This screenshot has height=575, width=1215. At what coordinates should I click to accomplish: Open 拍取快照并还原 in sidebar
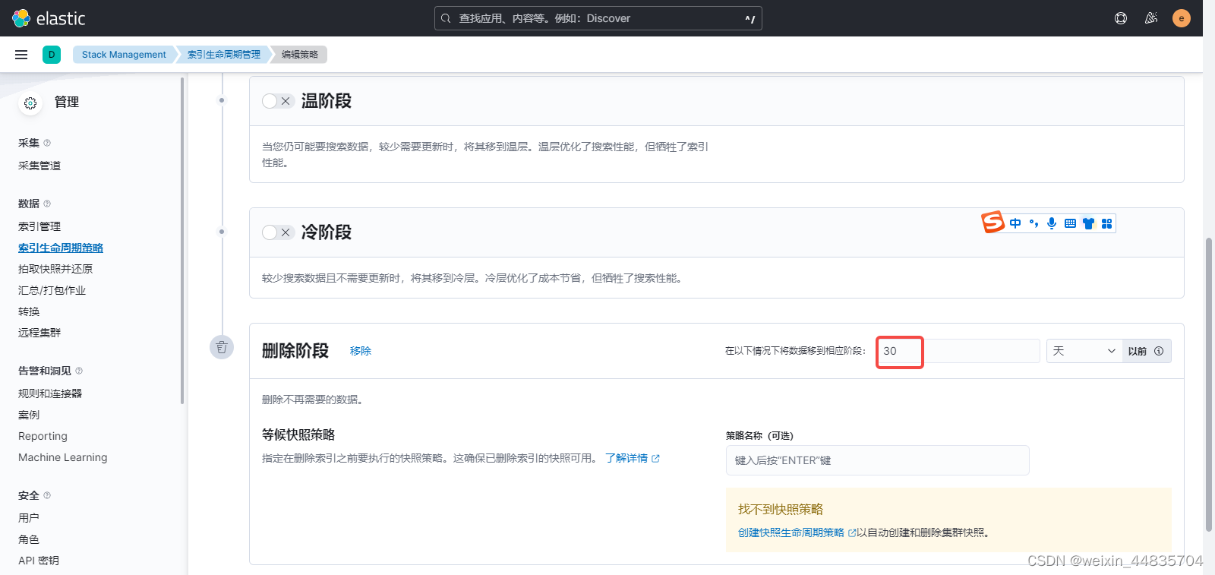[x=55, y=269]
